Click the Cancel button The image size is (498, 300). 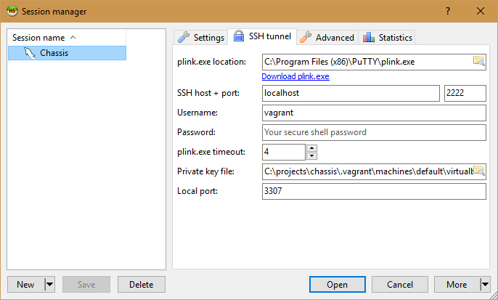point(400,285)
